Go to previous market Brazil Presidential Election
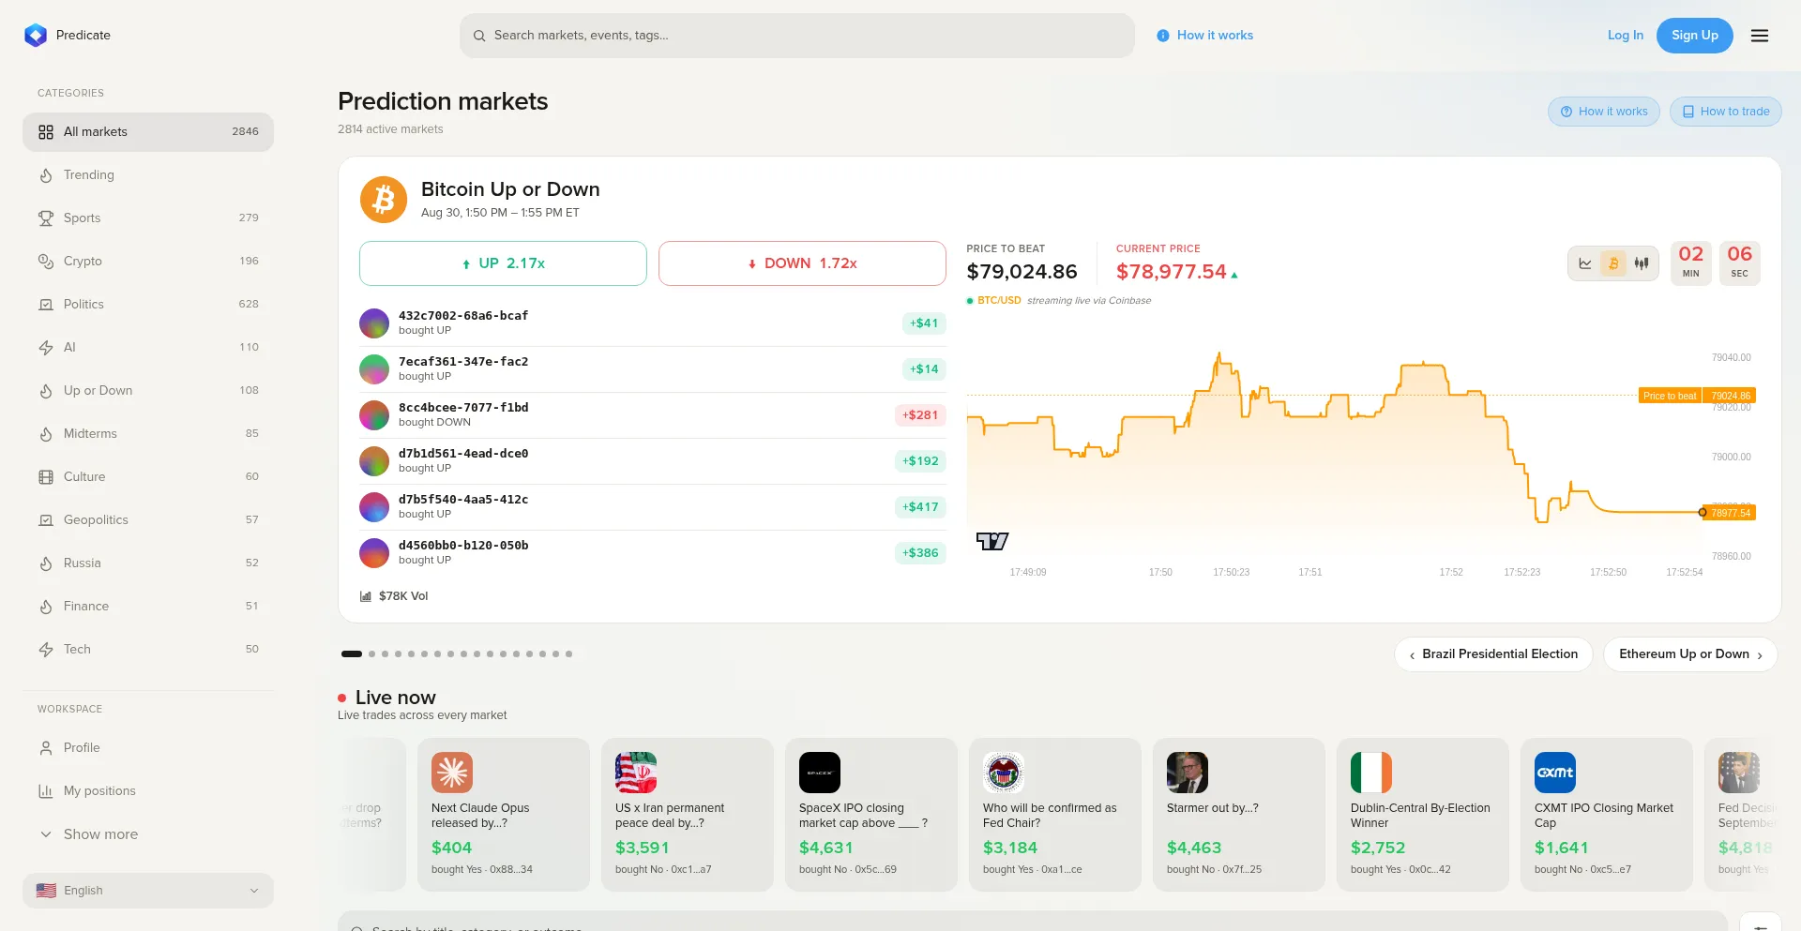 click(x=1493, y=654)
